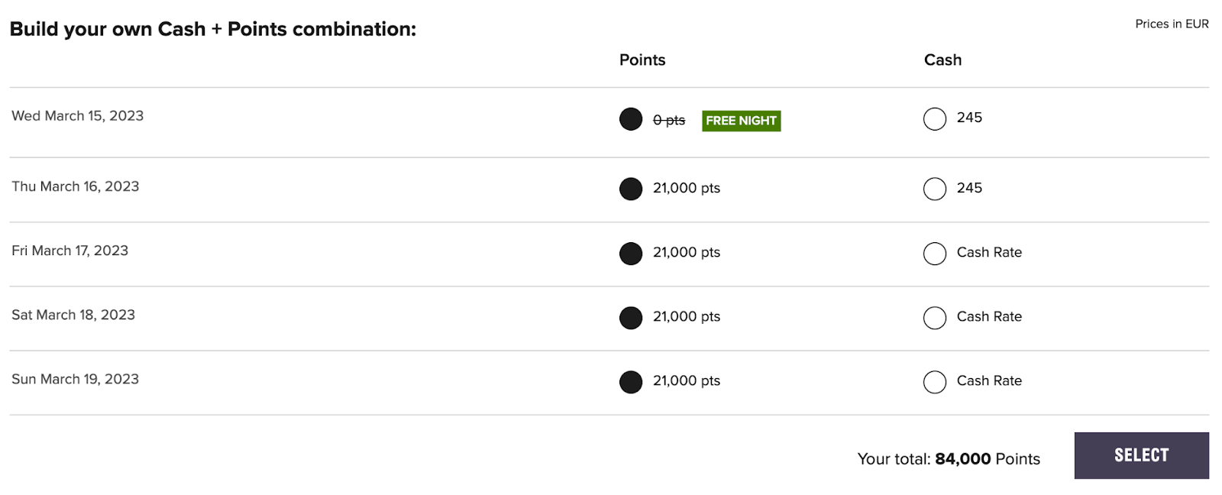Select 21,000 pts for Sat March 18
1222x495 pixels.
pyautogui.click(x=631, y=318)
